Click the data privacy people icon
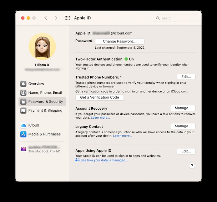Image resolution: width=217 pixels, height=202 pixels. click(77, 160)
